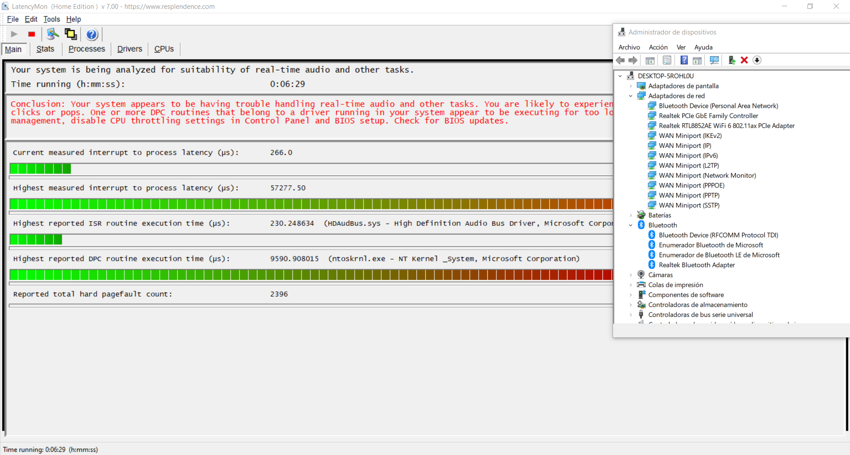The image size is (850, 455).
Task: Click the status bar 'Time running: 0:06:29' text
Action: (x=50, y=450)
